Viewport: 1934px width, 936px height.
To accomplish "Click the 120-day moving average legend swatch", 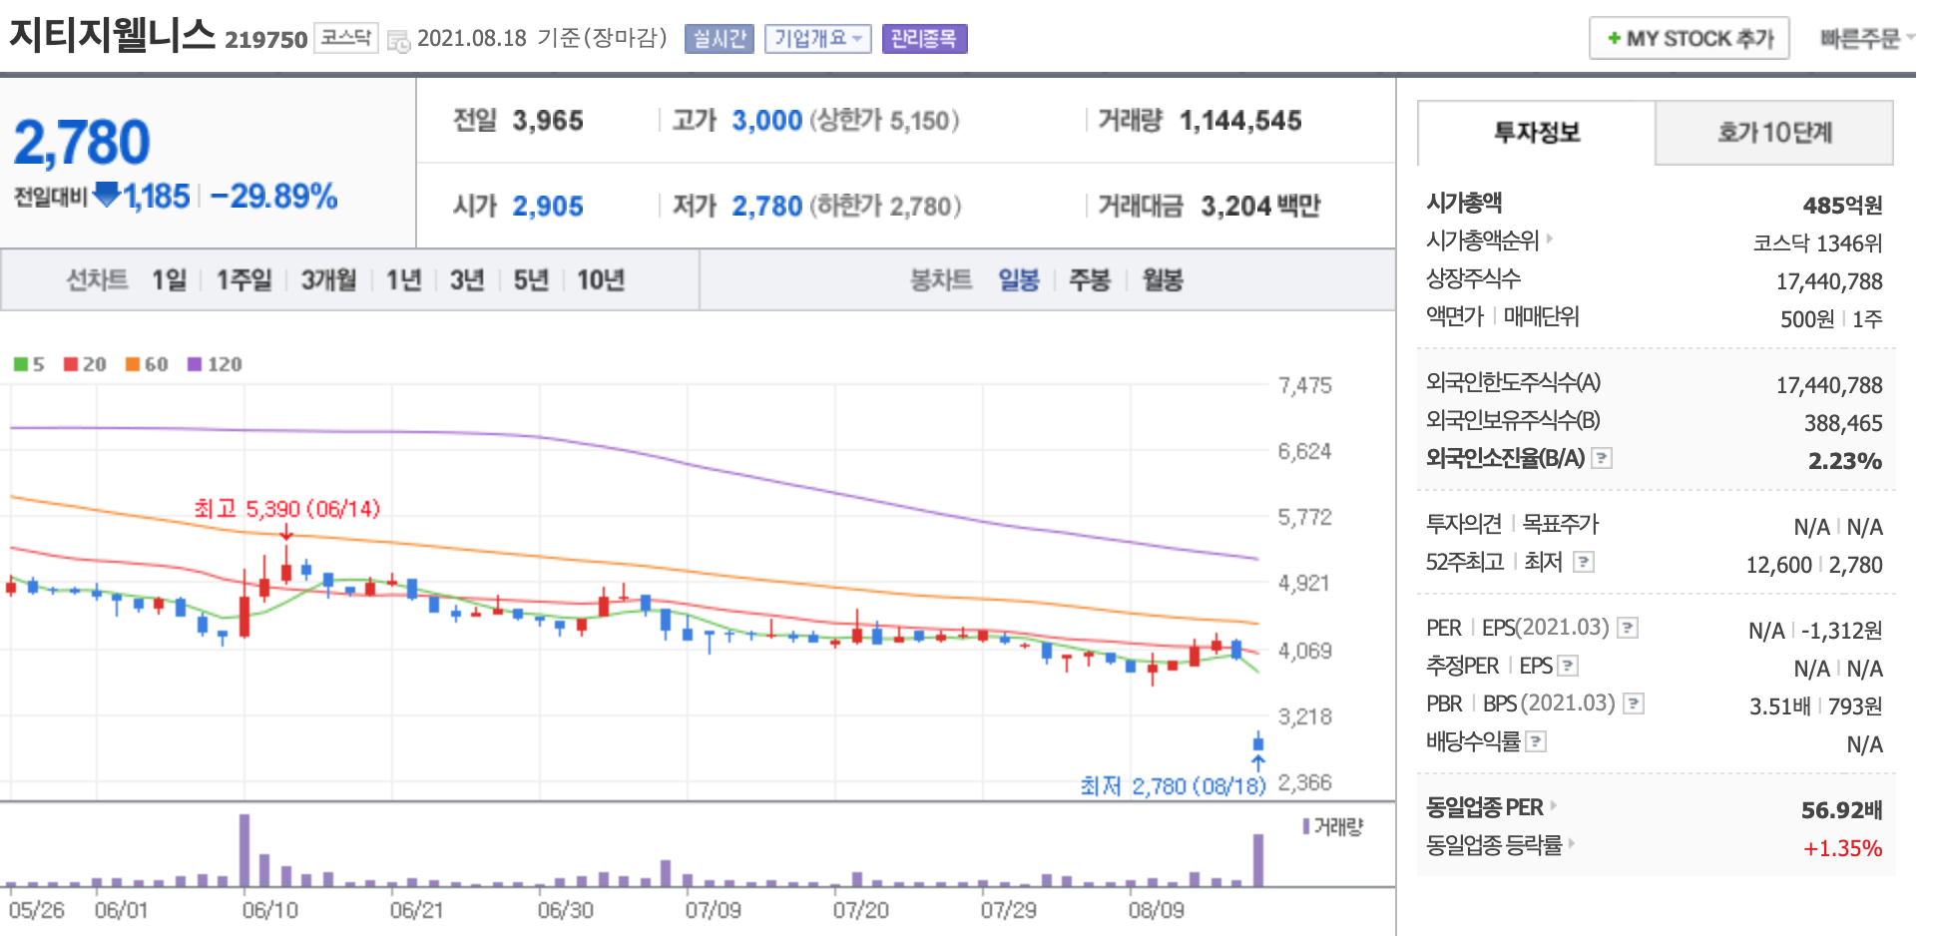I will pyautogui.click(x=195, y=364).
